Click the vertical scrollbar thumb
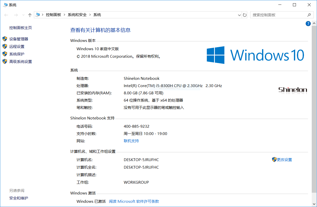The width and height of the screenshot is (317, 207). tap(314, 108)
